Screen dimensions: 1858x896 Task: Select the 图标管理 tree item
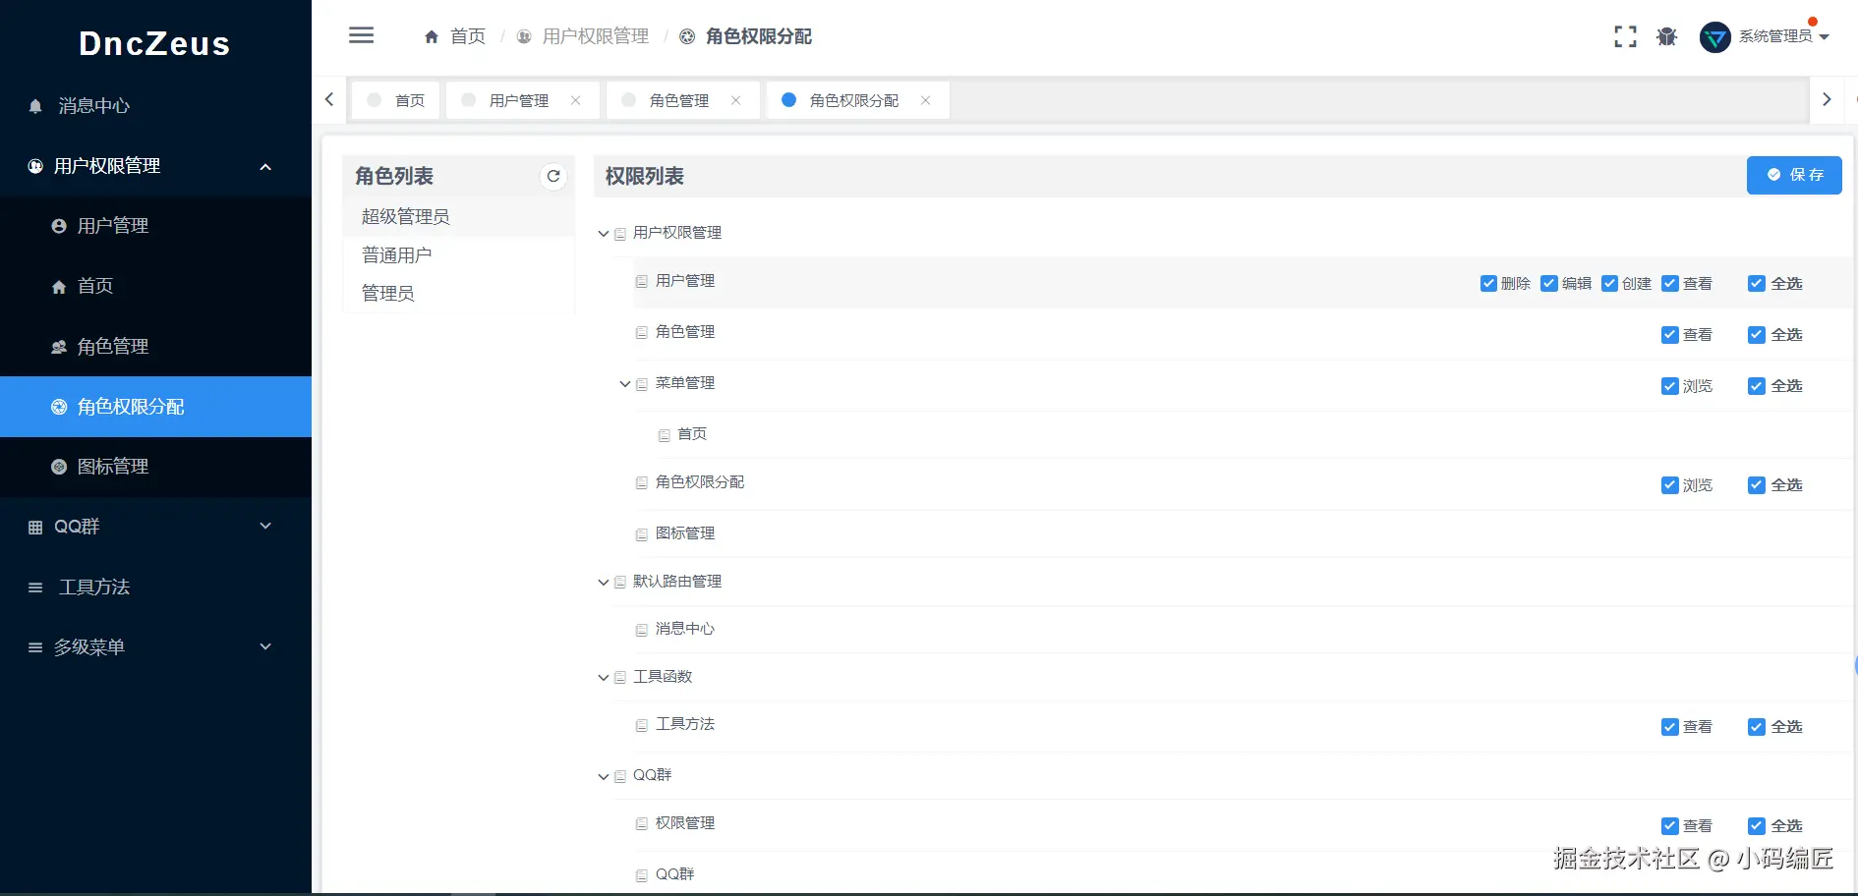point(685,533)
